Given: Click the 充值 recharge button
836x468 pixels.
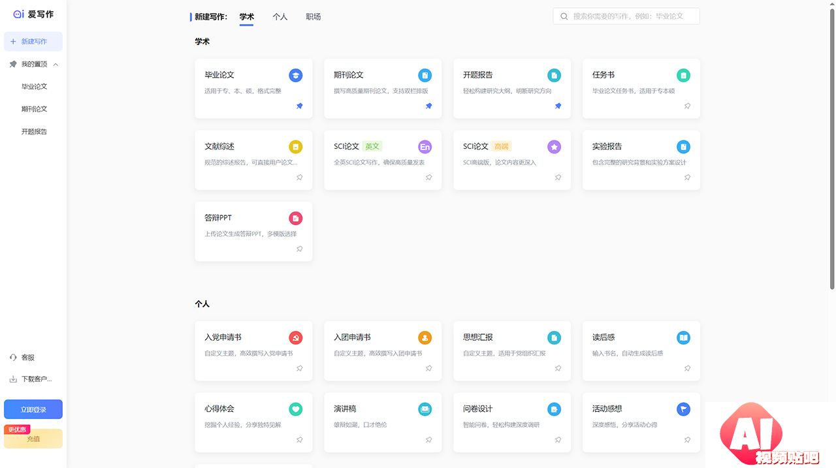Looking at the screenshot, I should pos(33,439).
